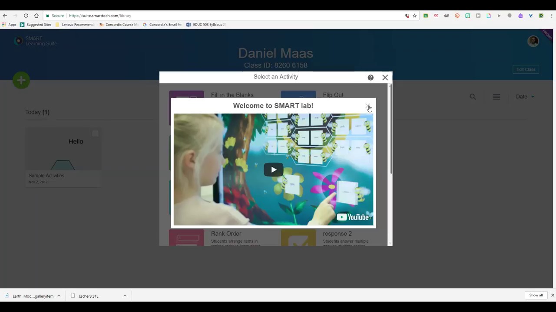556x312 pixels.
Task: Go to browser home page
Action: pos(36,16)
